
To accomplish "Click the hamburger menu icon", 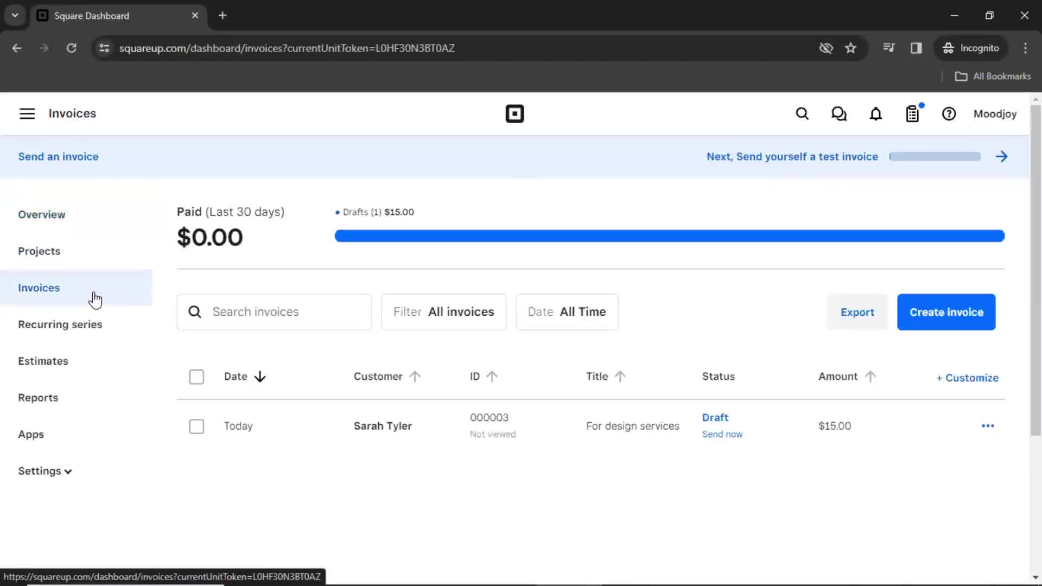I will tap(27, 114).
